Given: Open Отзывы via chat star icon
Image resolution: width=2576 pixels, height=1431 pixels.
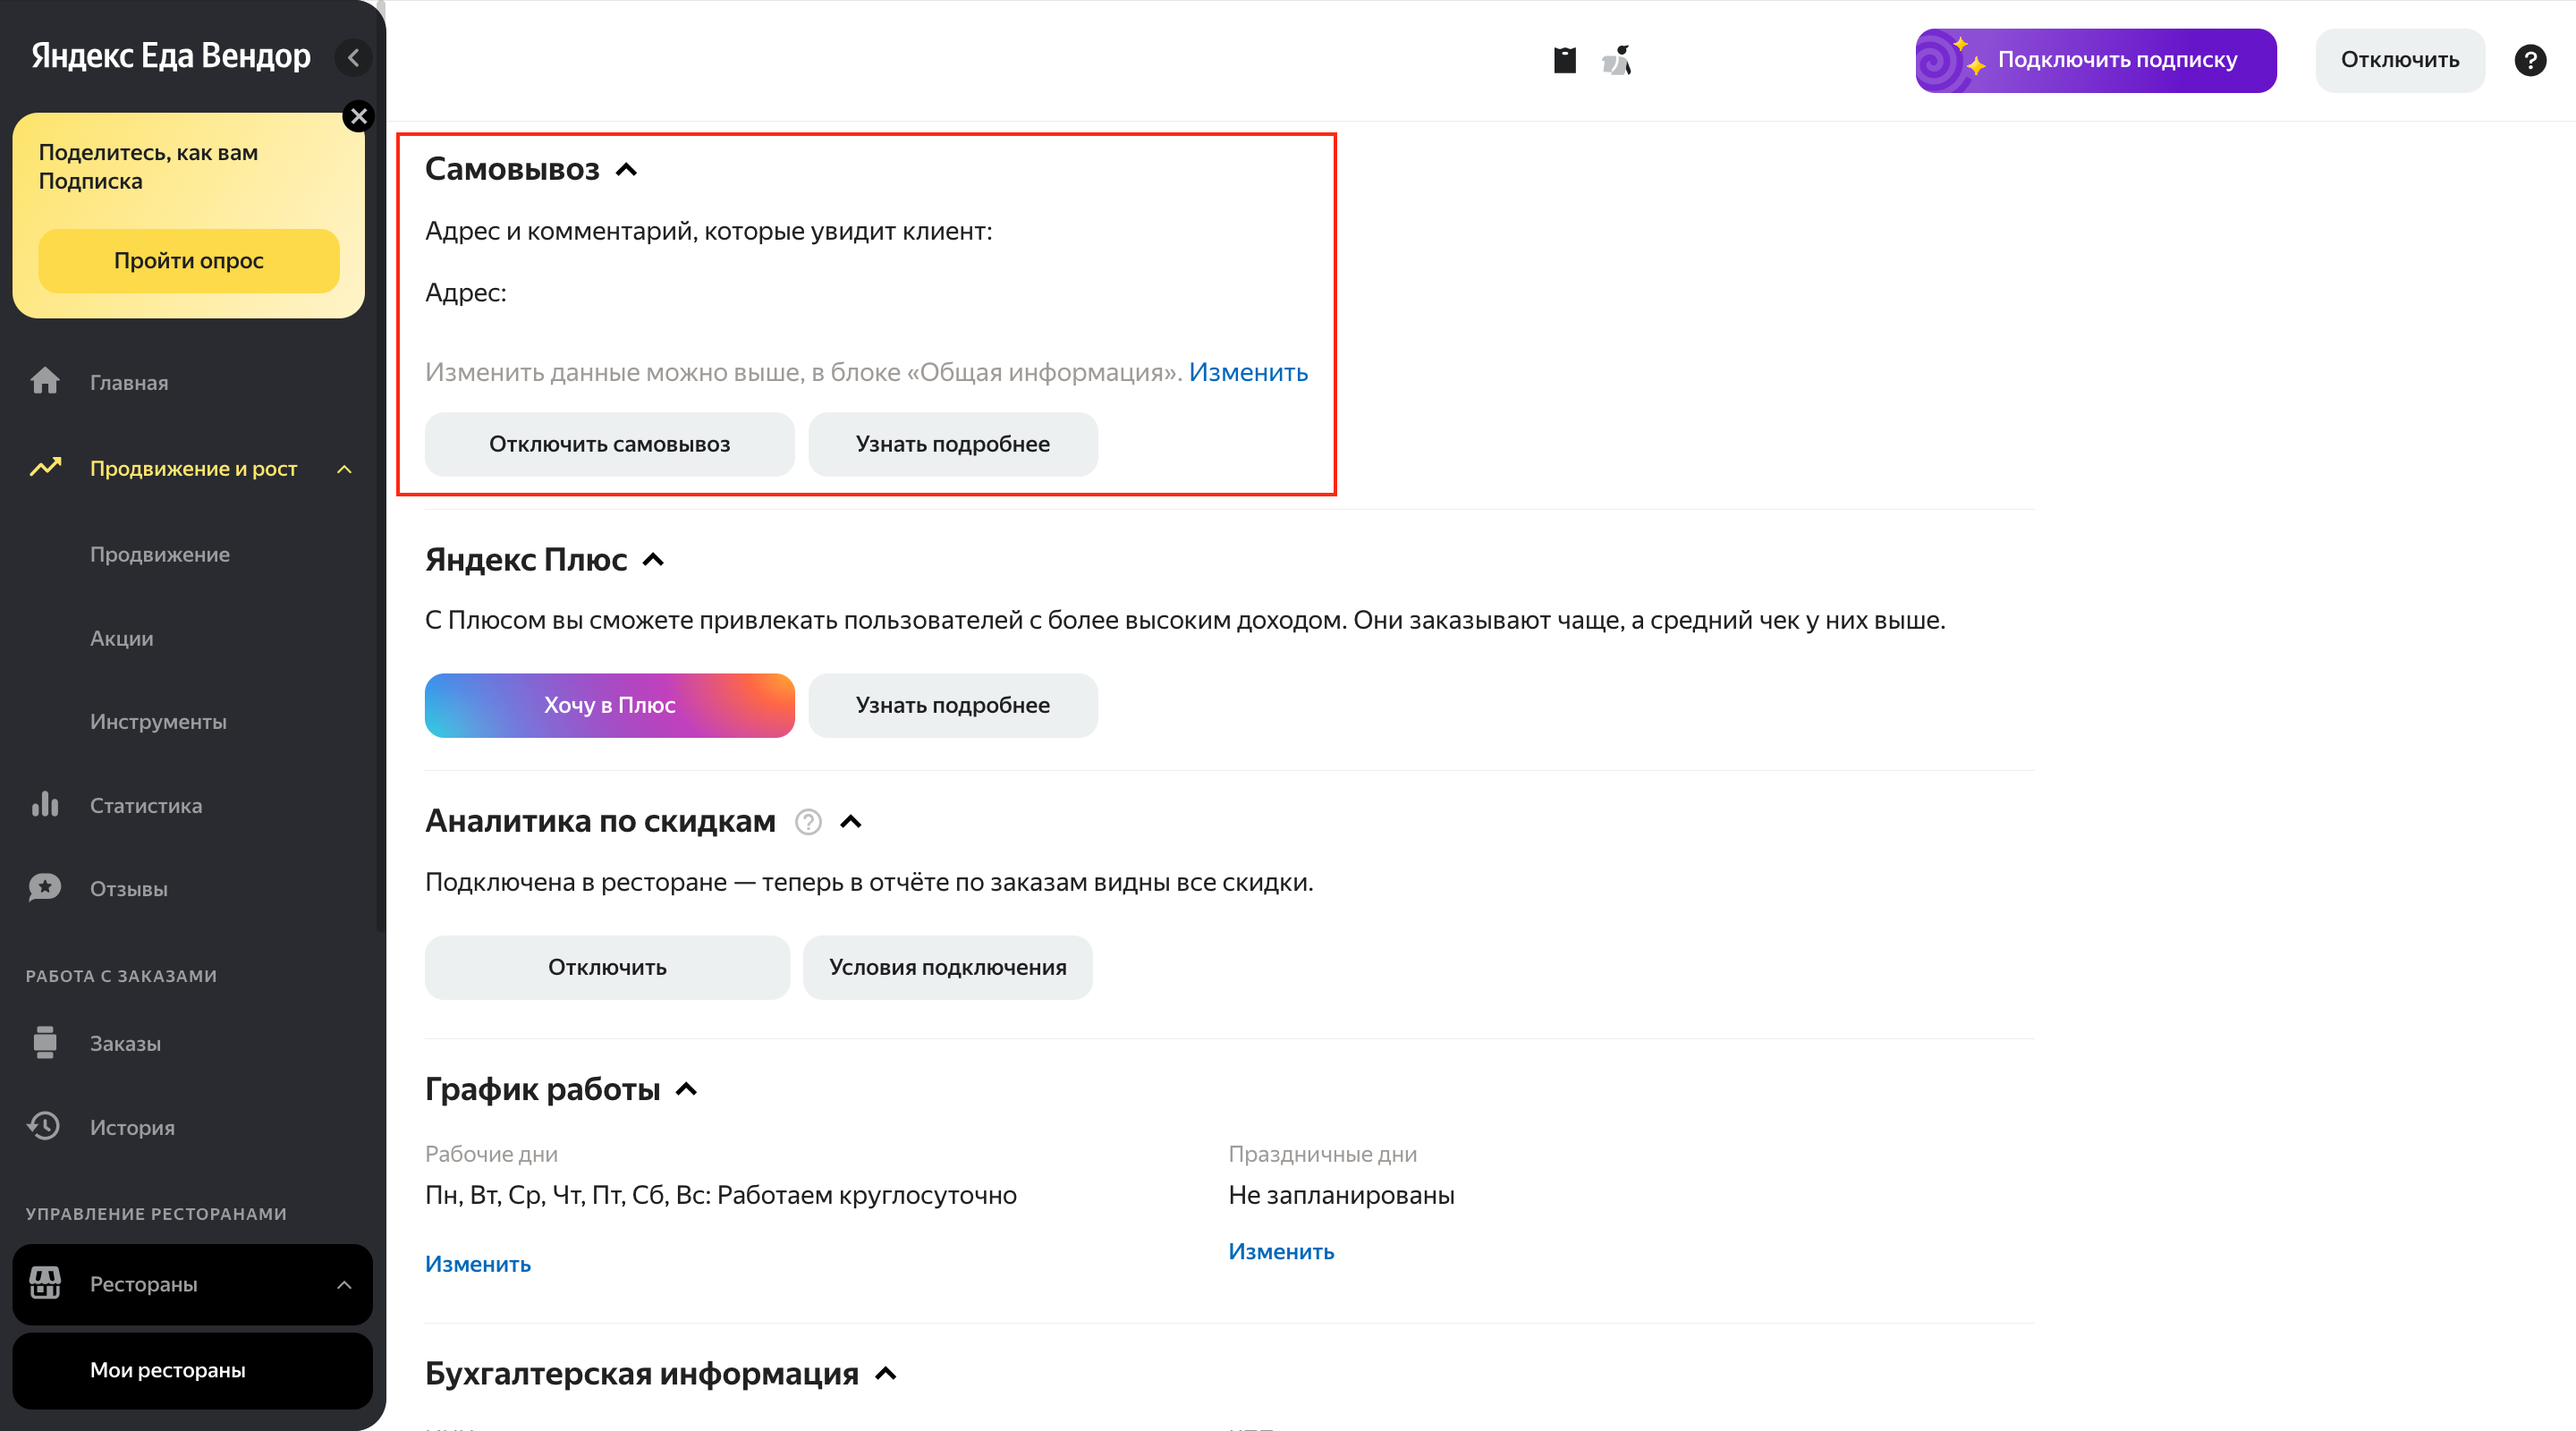Looking at the screenshot, I should 45,888.
